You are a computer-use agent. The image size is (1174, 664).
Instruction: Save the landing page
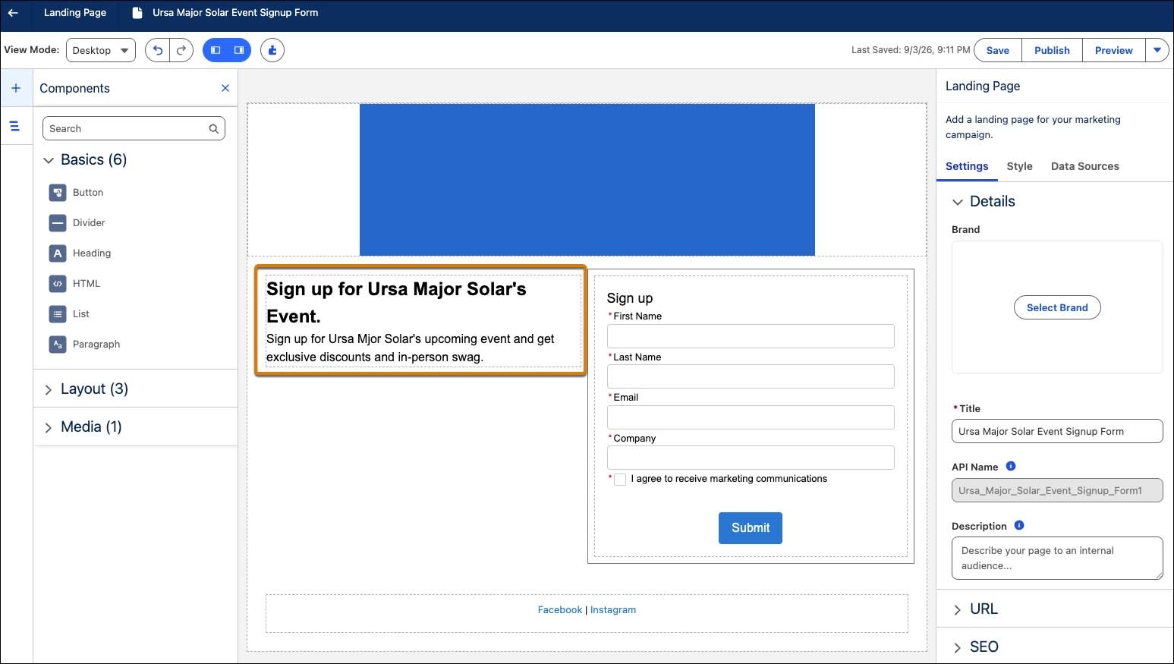[x=997, y=50]
